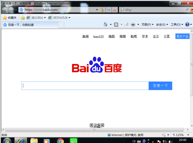193x143 pixels.
Task: Click the Action Center flag tray icon
Action: [x=159, y=142]
